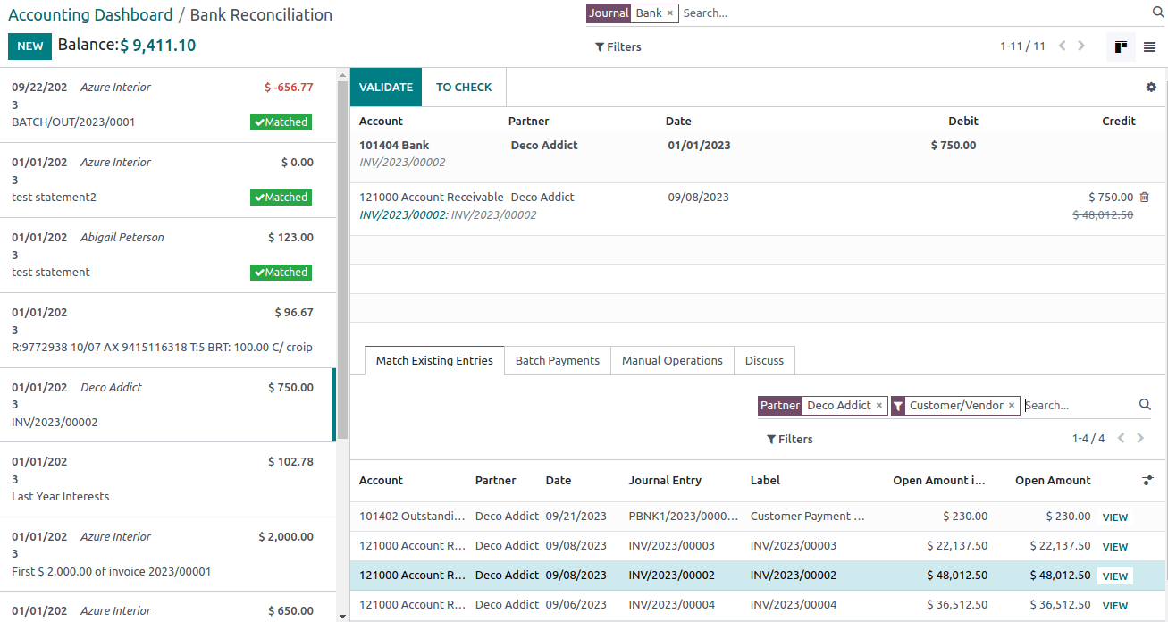Open optional columns icon in matching table
This screenshot has height=622, width=1168.
[1147, 480]
